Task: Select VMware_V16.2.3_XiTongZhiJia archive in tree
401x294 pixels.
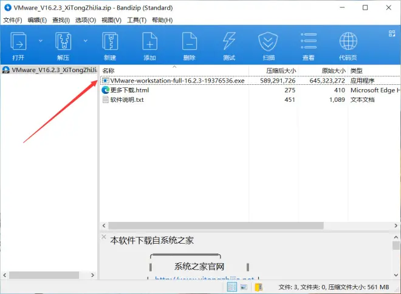Action: (50, 70)
